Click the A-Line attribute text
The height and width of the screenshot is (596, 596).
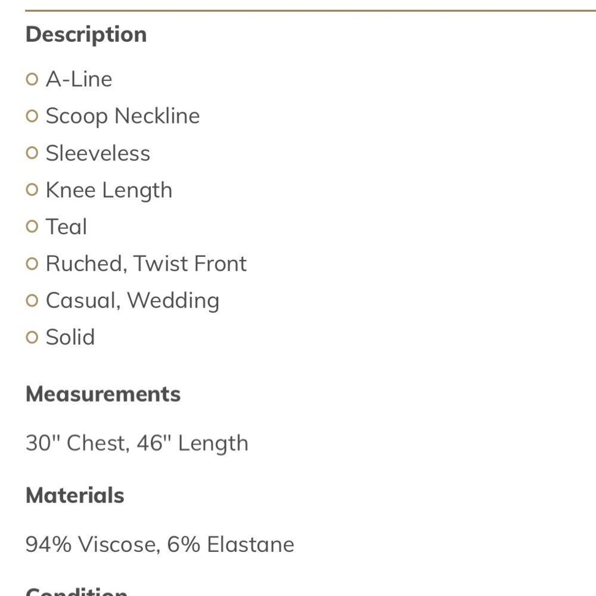pyautogui.click(x=79, y=79)
